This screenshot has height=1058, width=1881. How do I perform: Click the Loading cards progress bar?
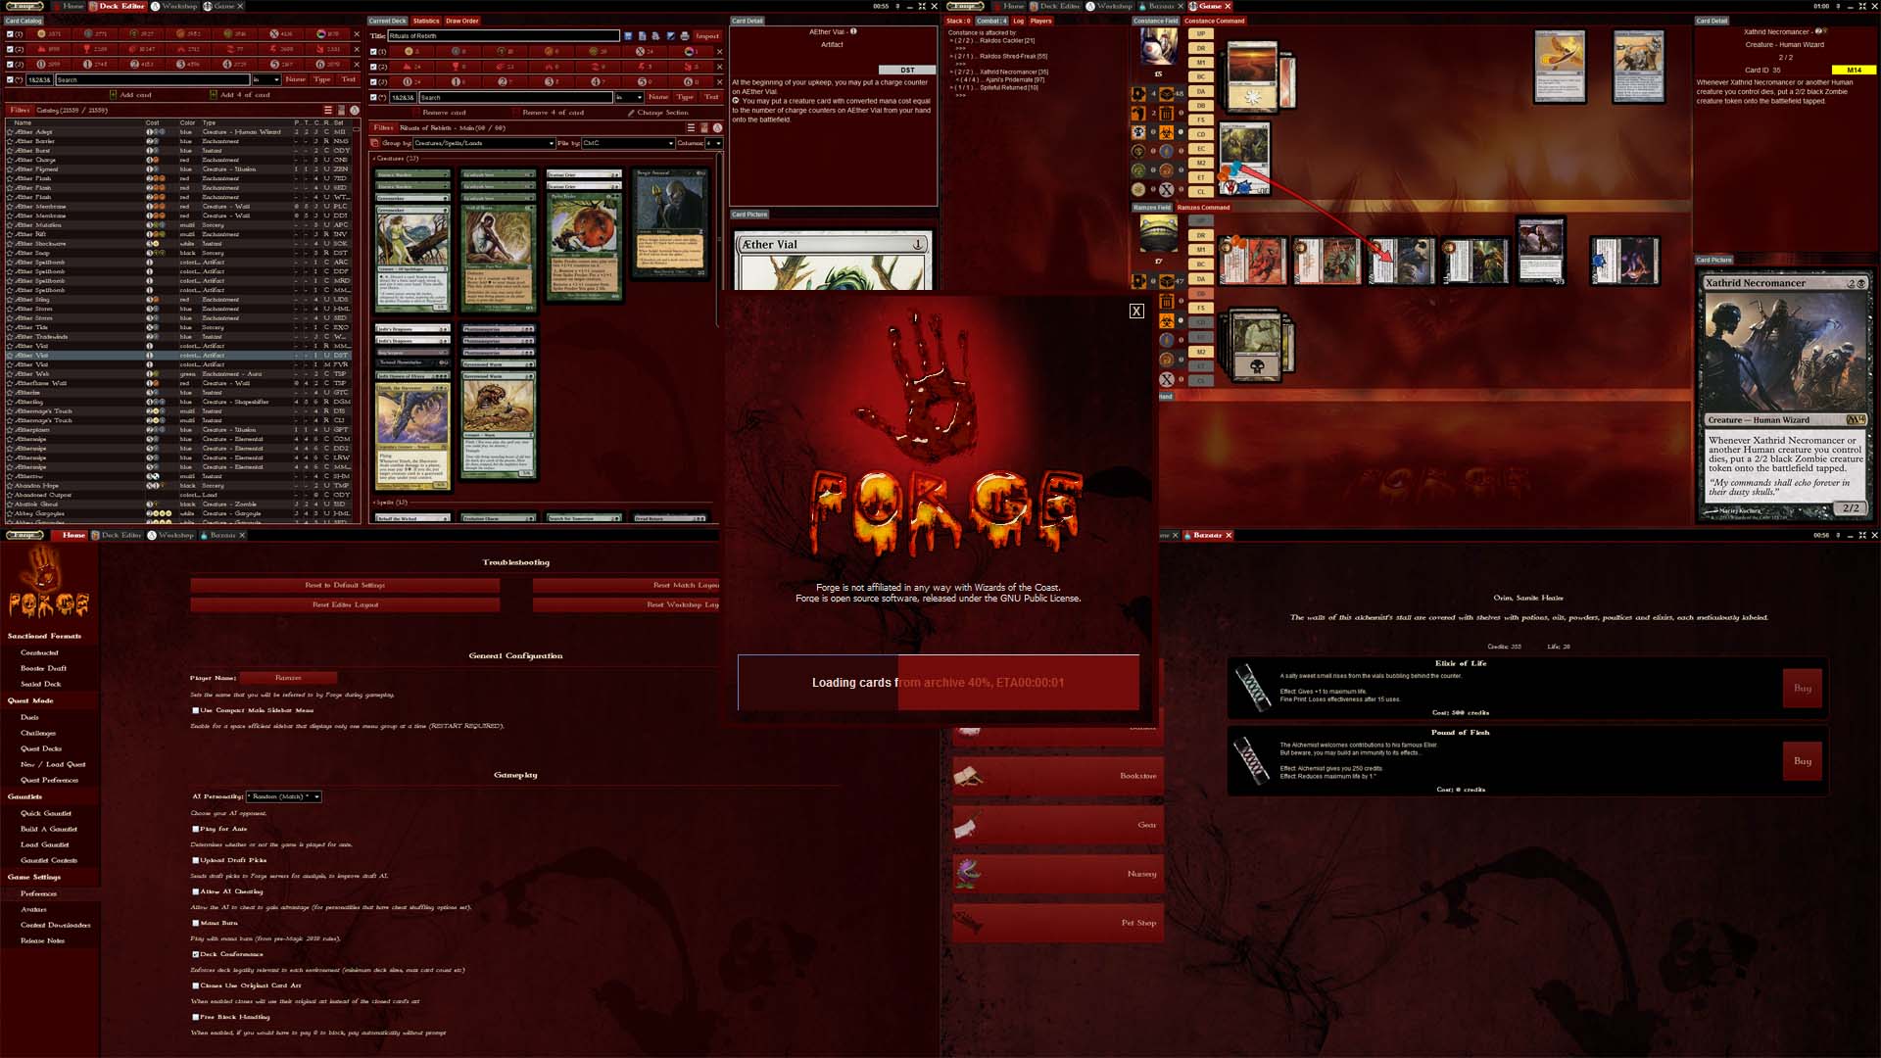(938, 682)
